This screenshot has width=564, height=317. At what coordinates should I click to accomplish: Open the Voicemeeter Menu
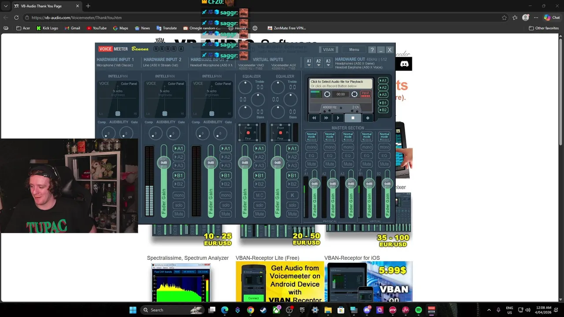point(354,50)
